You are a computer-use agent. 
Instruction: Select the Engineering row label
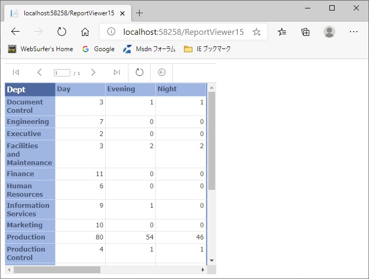30,122
